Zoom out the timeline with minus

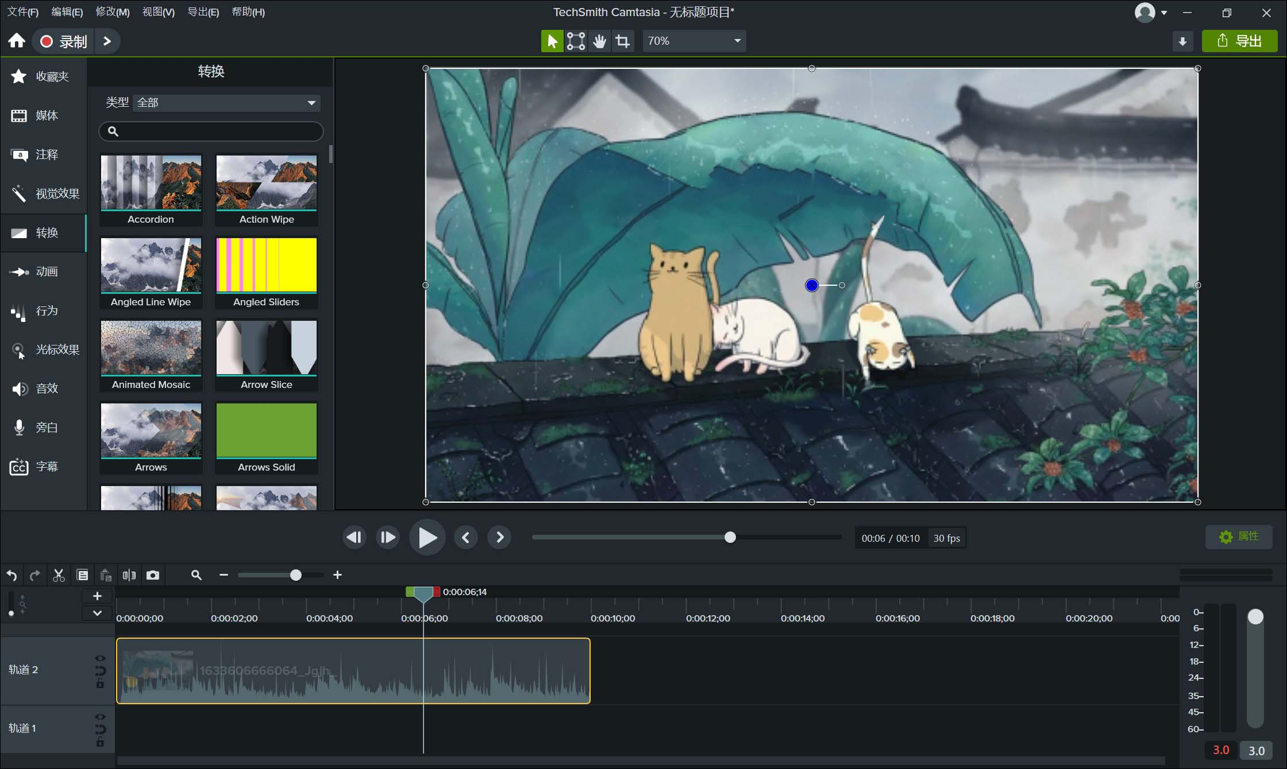click(224, 575)
